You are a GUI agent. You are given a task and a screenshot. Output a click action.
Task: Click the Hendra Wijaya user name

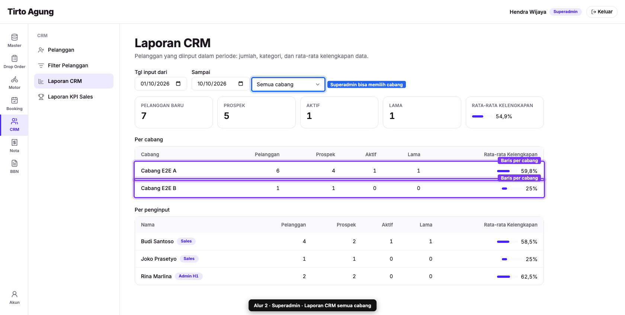[528, 12]
